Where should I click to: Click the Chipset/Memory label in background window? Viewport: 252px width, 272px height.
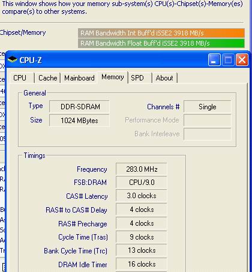(23, 32)
